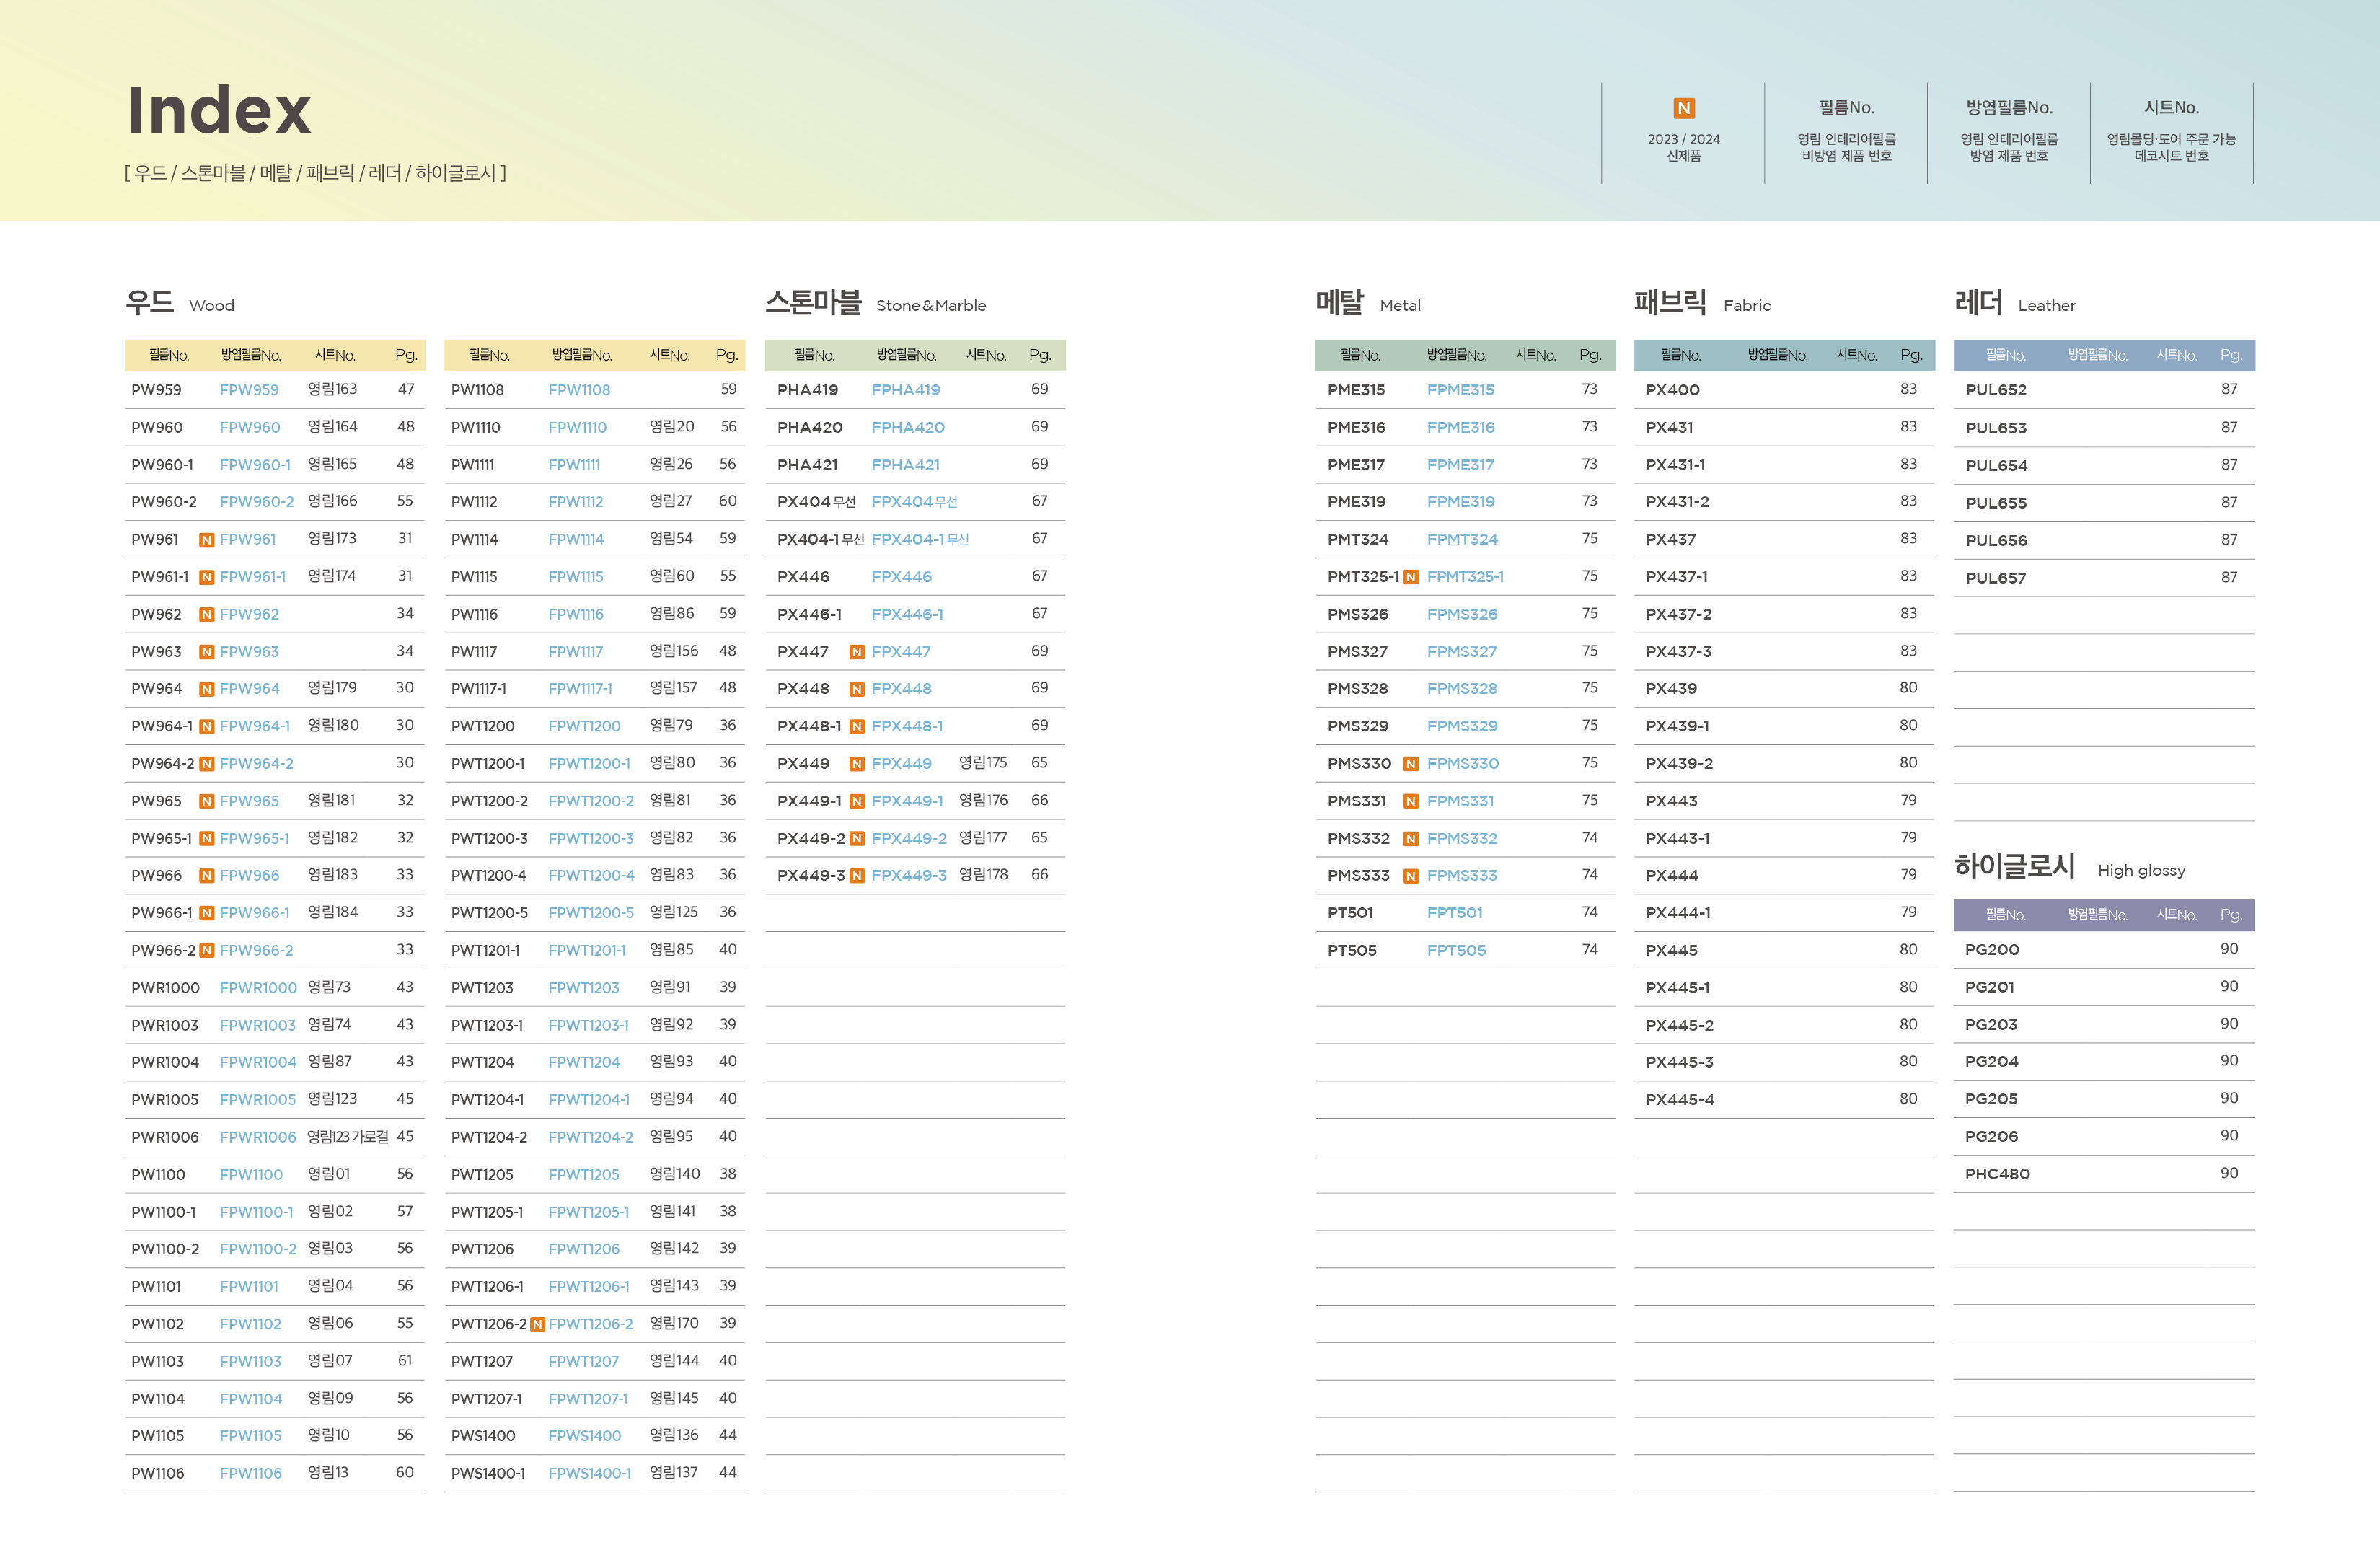Click the PX400 fabric film entry
Image resolution: width=2380 pixels, height=1558 pixels.
pos(1672,390)
